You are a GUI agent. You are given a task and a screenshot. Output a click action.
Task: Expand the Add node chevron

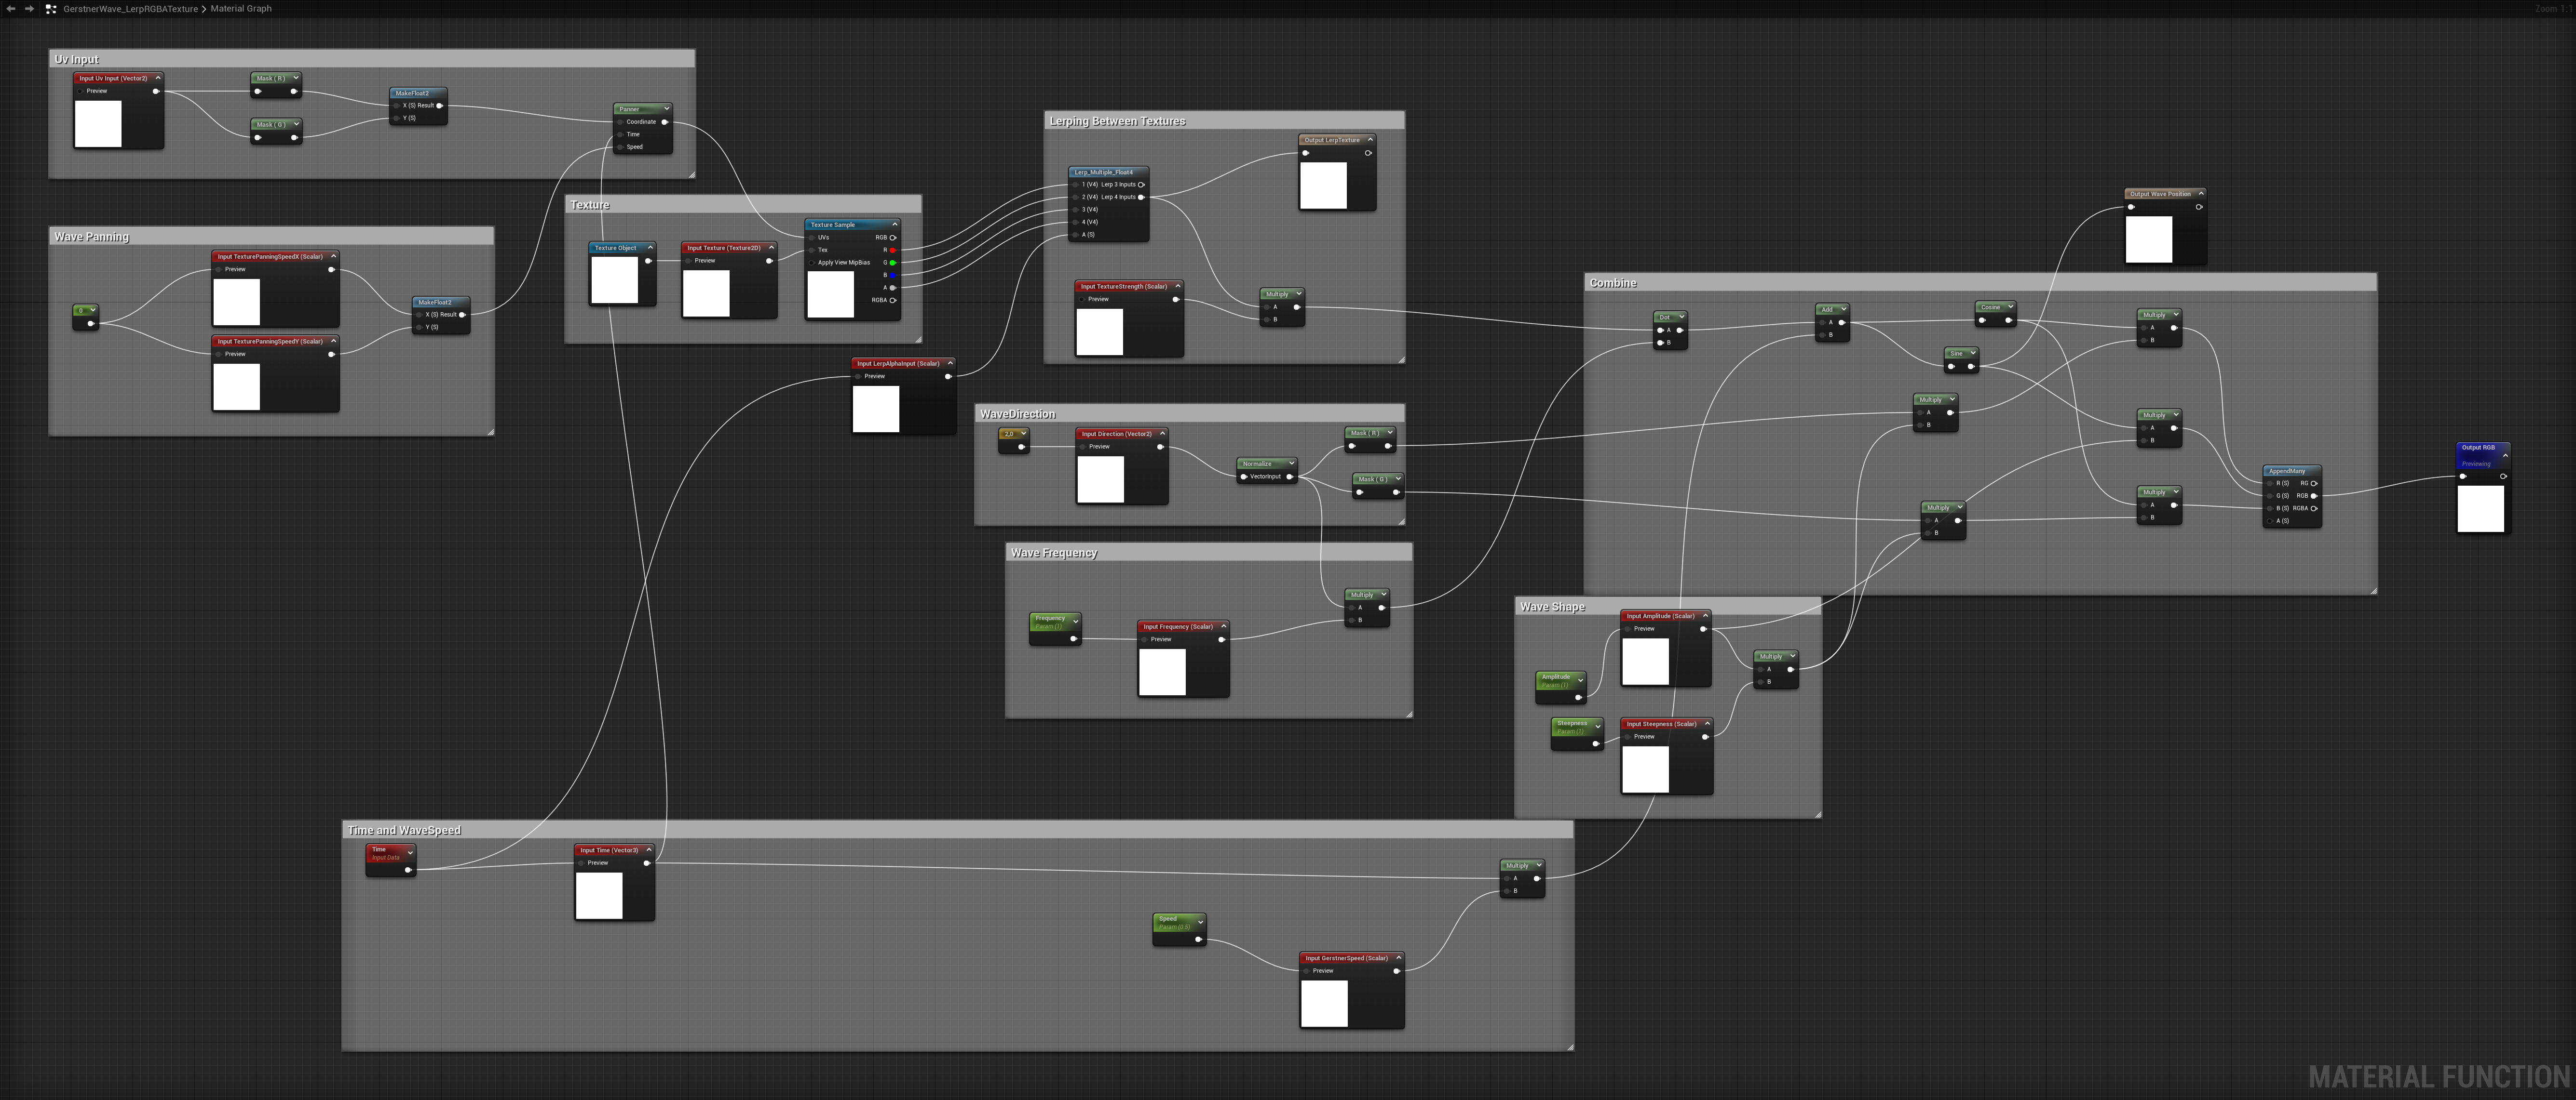tap(1843, 309)
